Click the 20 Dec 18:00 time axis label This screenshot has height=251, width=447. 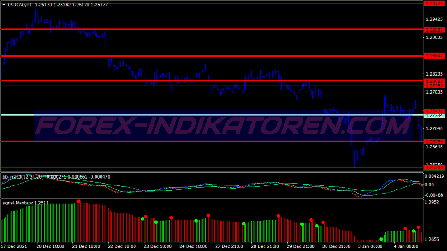50,246
